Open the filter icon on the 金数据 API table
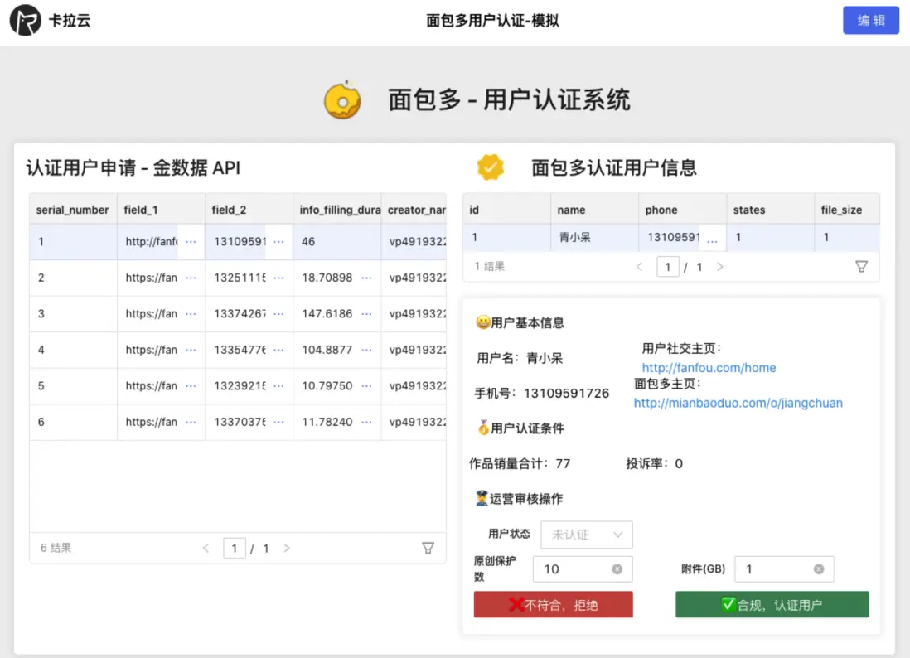The height and width of the screenshot is (658, 910). (x=428, y=548)
